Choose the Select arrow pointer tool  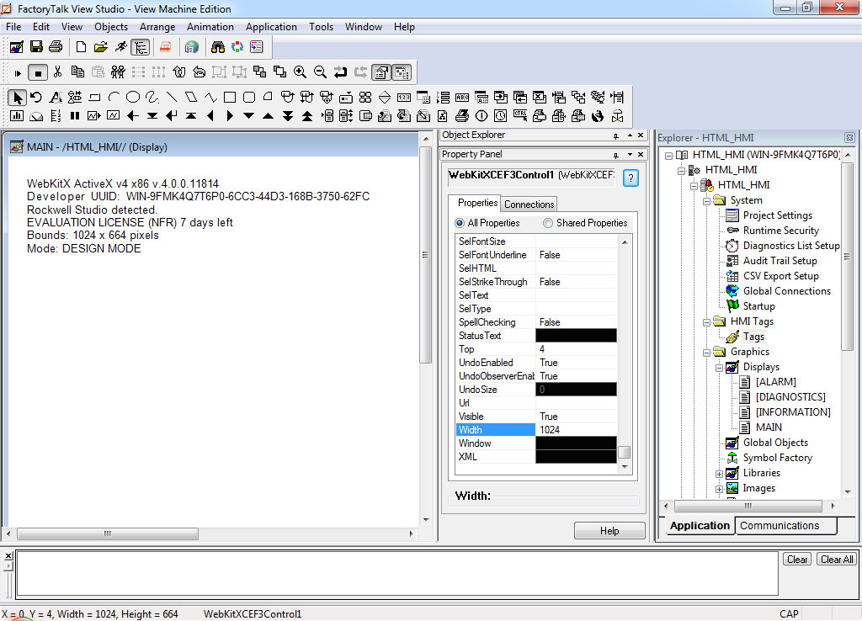click(17, 98)
